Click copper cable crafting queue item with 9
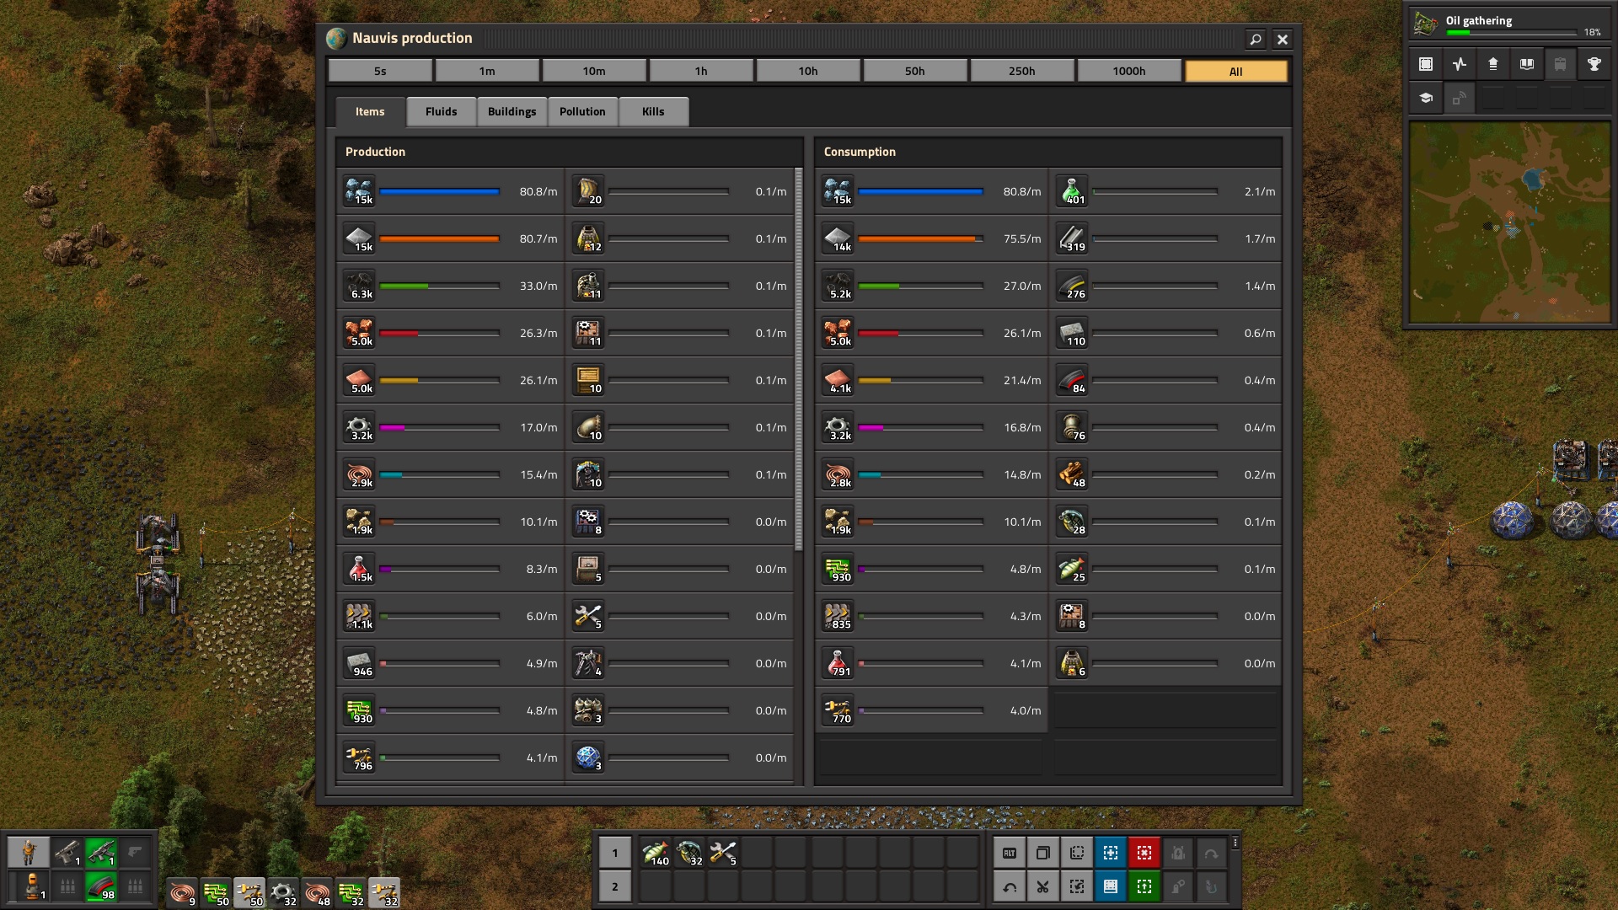The width and height of the screenshot is (1618, 910). [x=182, y=892]
